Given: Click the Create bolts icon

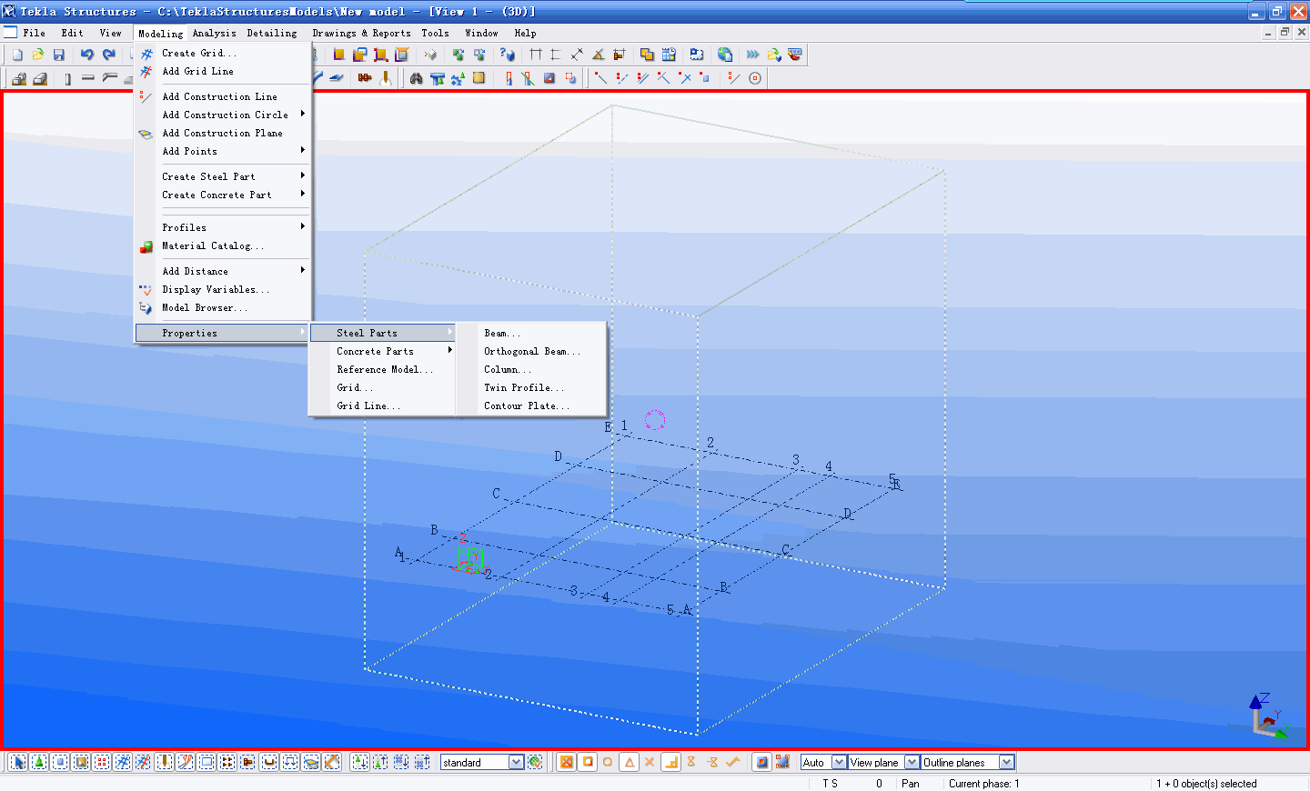Looking at the screenshot, I should point(364,78).
